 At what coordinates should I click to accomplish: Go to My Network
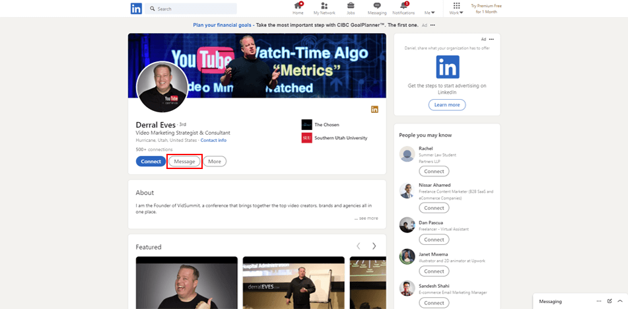324,9
